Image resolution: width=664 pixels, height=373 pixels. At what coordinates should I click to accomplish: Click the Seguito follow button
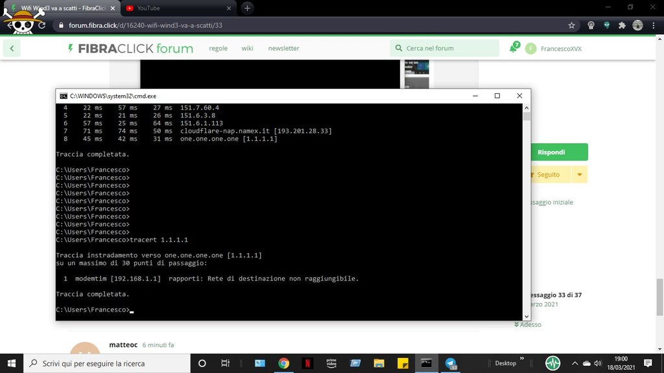pyautogui.click(x=550, y=175)
